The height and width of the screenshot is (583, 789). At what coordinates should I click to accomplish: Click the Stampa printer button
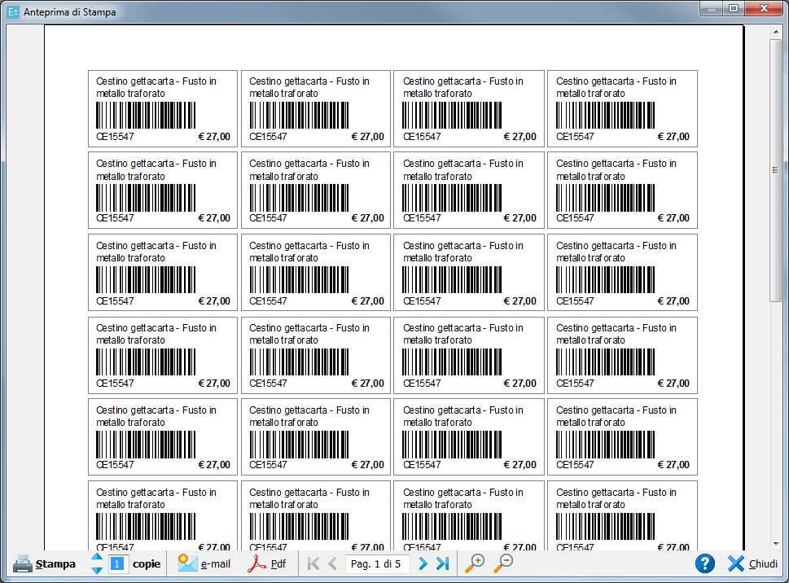tap(44, 563)
